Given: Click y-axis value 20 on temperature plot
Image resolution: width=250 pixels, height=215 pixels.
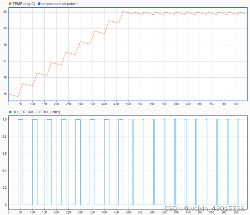Looking at the screenshot, I should (5, 12).
